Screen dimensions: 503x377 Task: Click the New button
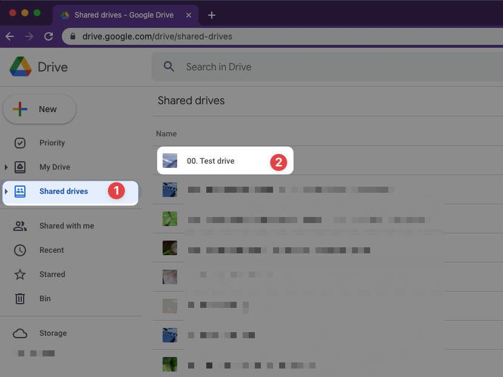(x=39, y=109)
